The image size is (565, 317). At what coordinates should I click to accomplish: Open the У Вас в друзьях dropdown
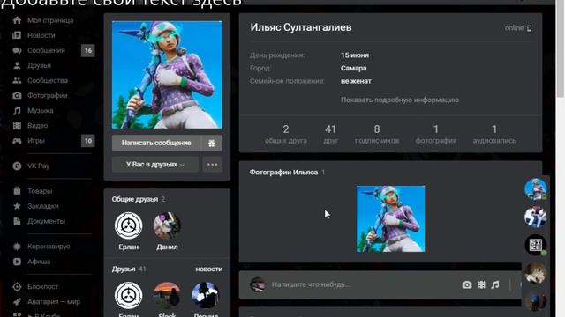155,165
